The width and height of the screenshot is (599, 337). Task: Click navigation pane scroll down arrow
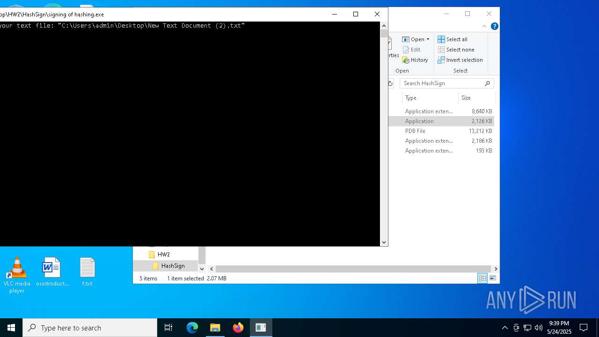[202, 269]
